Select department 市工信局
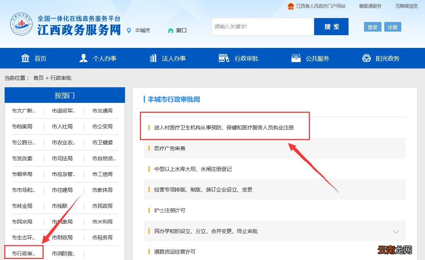Viewport: 425px width, 260px height. [102, 174]
